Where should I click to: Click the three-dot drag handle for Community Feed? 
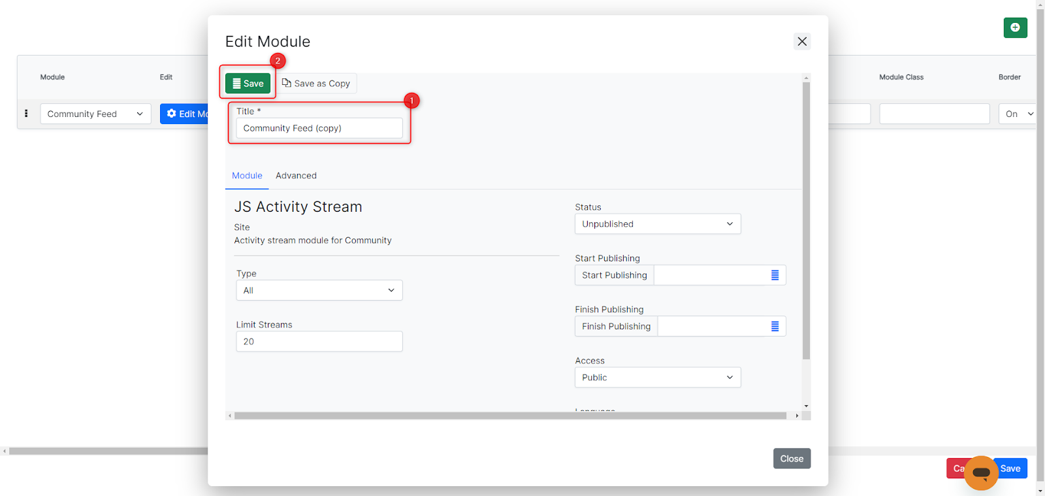coord(26,114)
